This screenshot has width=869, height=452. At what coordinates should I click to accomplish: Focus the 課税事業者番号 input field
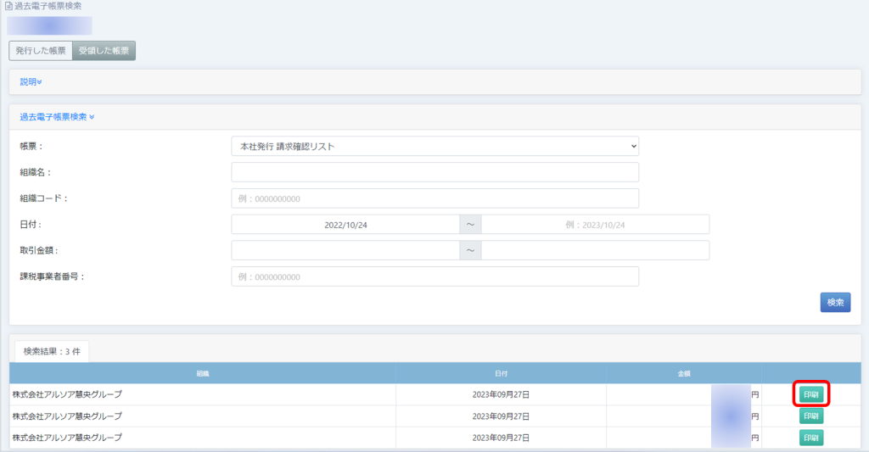click(x=434, y=277)
